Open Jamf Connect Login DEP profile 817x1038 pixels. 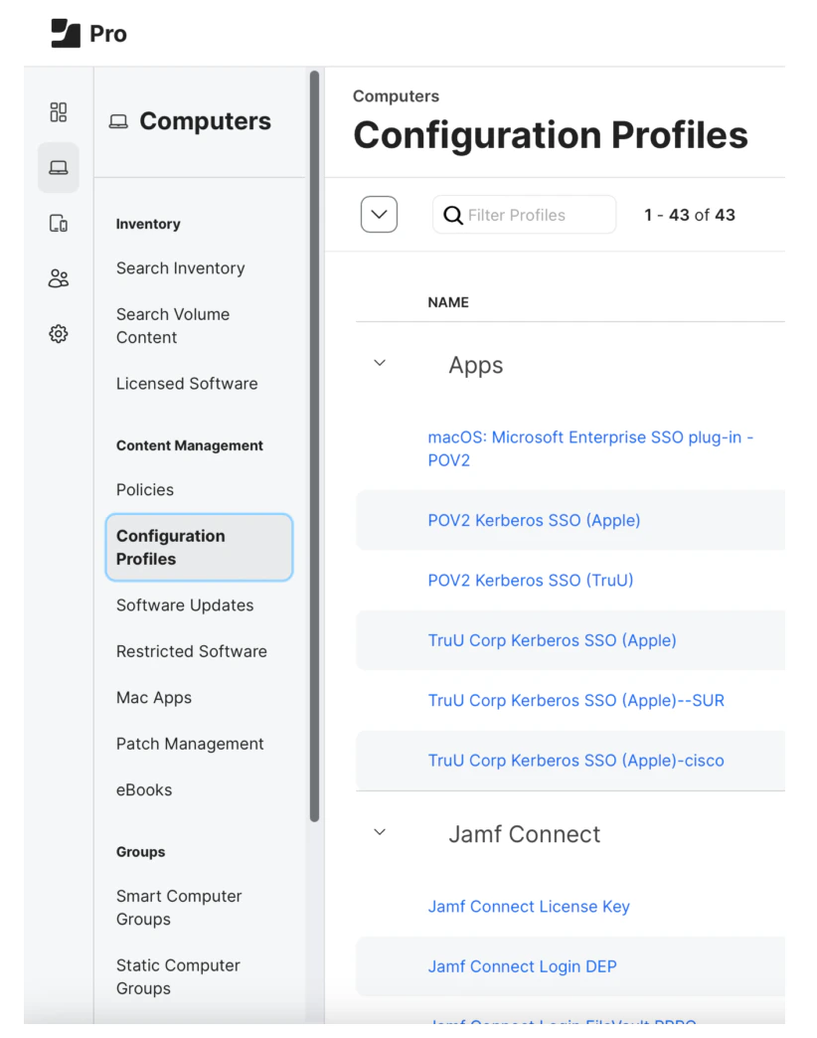(x=522, y=966)
